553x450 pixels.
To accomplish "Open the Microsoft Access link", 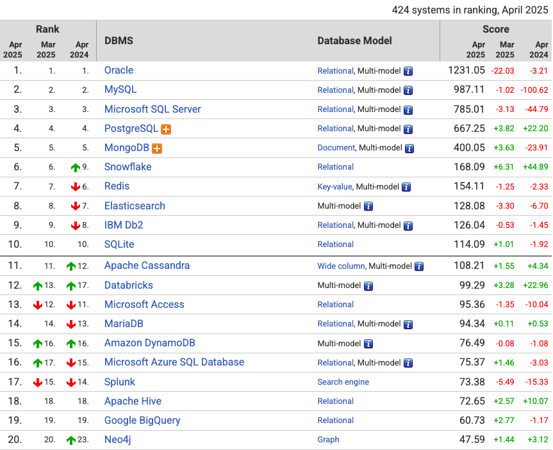I will click(144, 305).
